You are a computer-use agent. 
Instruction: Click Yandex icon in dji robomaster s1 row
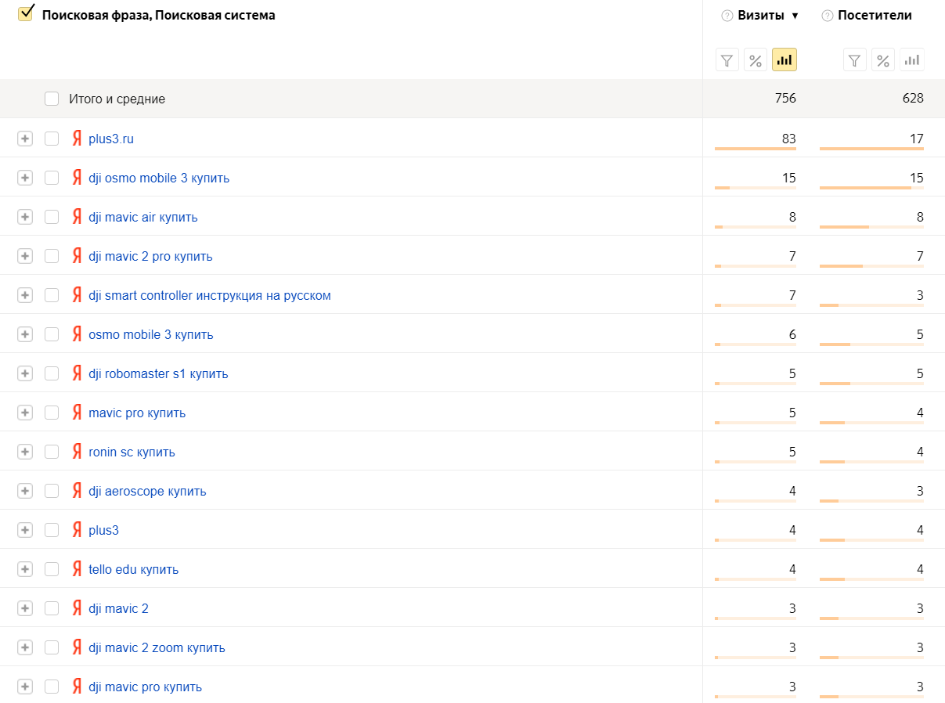[77, 373]
